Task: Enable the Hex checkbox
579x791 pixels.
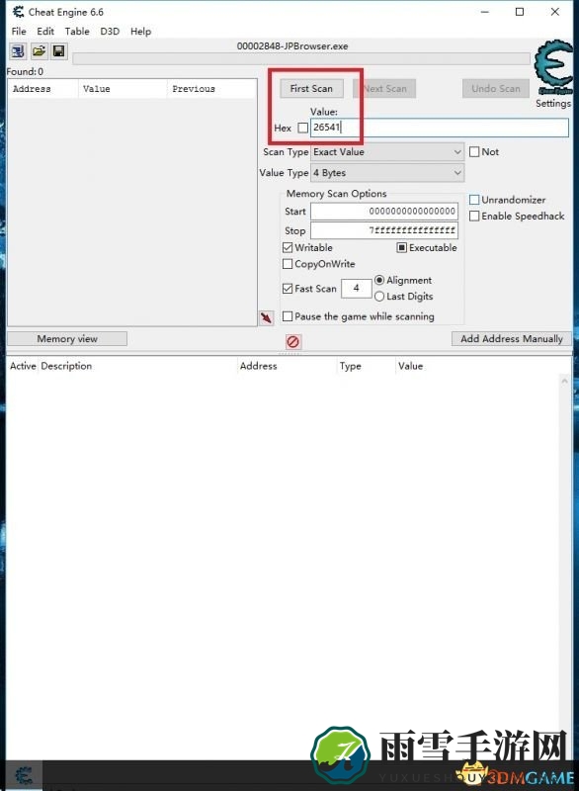Action: click(x=303, y=129)
